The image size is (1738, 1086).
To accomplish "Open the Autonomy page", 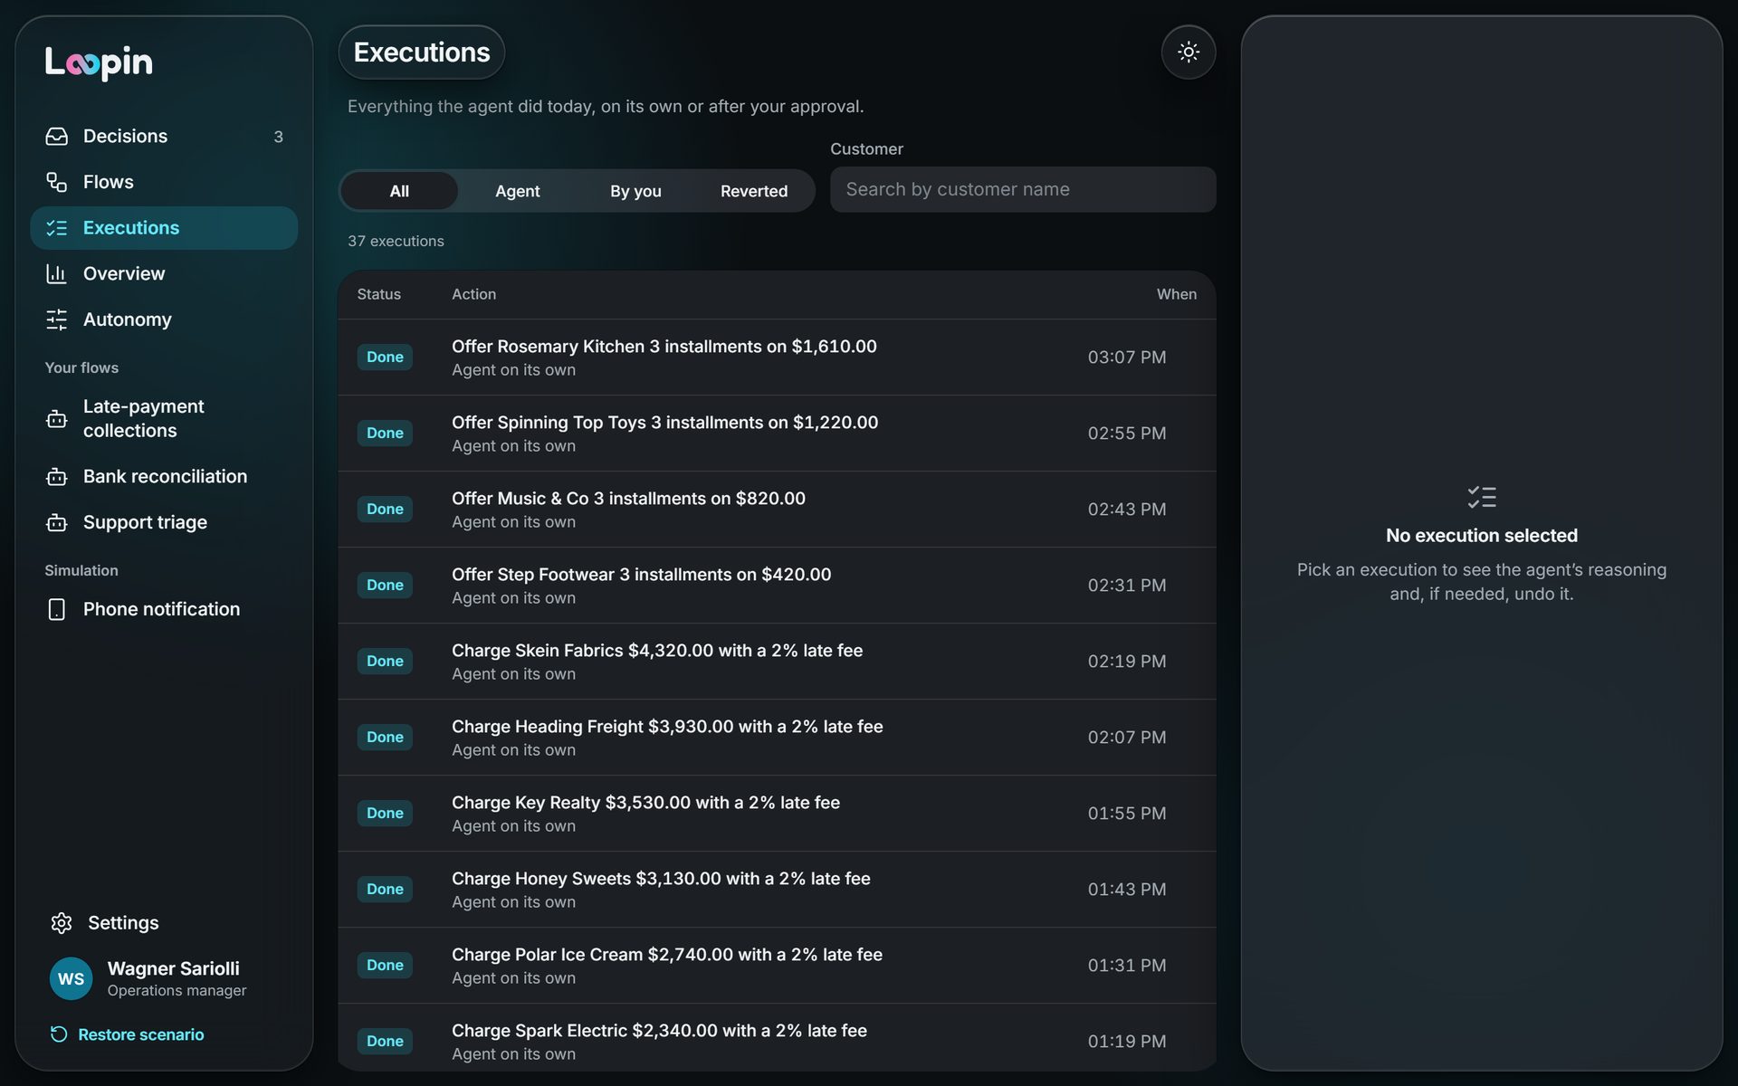I will (164, 319).
